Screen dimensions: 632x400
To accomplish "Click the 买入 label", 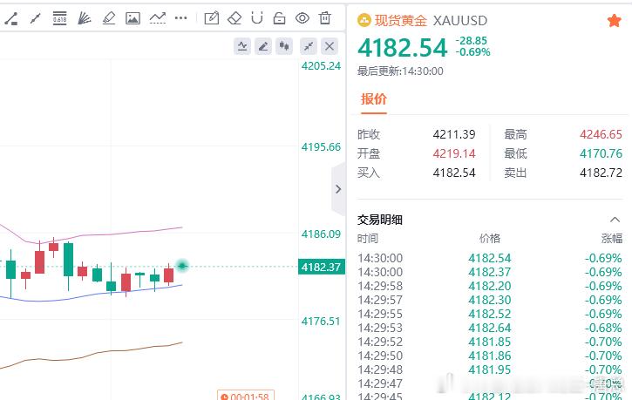I will pos(369,173).
